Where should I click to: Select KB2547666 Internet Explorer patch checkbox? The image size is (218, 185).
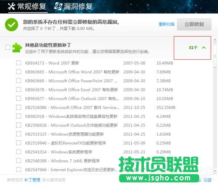19,169
